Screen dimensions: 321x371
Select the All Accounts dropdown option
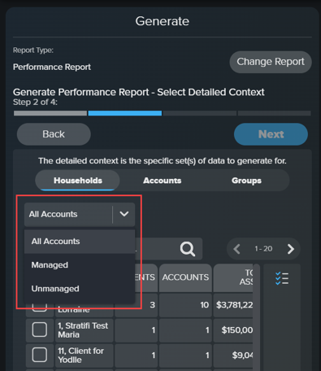pyautogui.click(x=80, y=242)
